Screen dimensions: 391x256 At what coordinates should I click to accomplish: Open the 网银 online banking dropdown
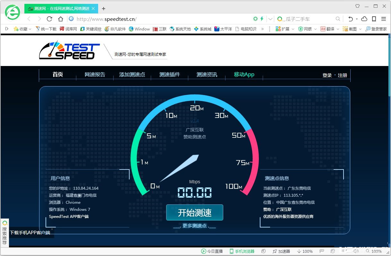(x=307, y=29)
